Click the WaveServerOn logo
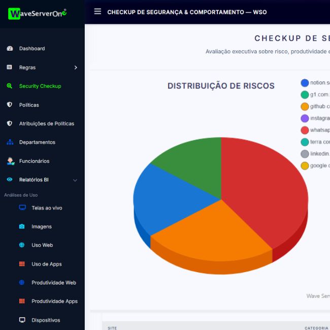 click(x=38, y=14)
